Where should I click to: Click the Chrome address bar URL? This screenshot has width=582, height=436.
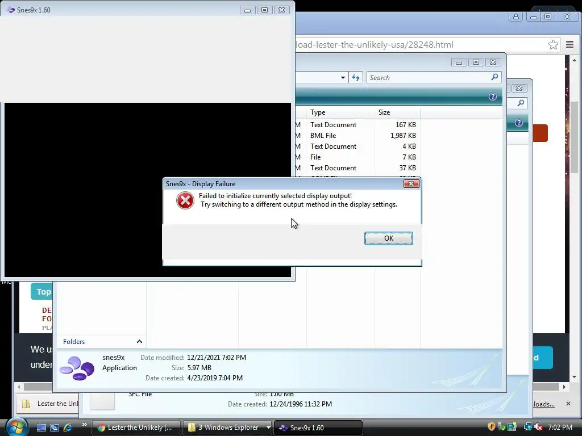[375, 45]
